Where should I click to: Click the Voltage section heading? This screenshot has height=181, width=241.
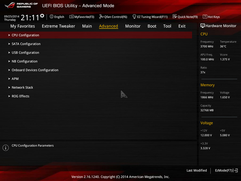pos(207,123)
